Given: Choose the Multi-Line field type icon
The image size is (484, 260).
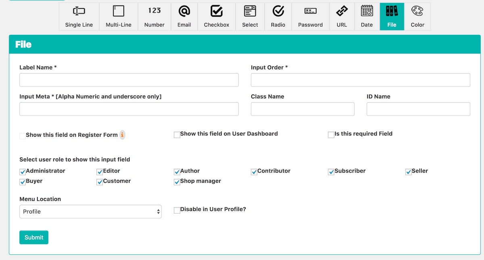Looking at the screenshot, I should click(118, 11).
